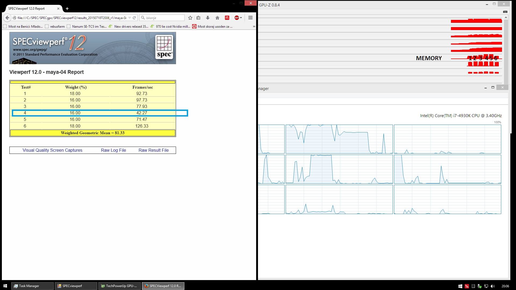
Task: Open the 'New drivers relased 35...' bookmark
Action: [x=128, y=27]
